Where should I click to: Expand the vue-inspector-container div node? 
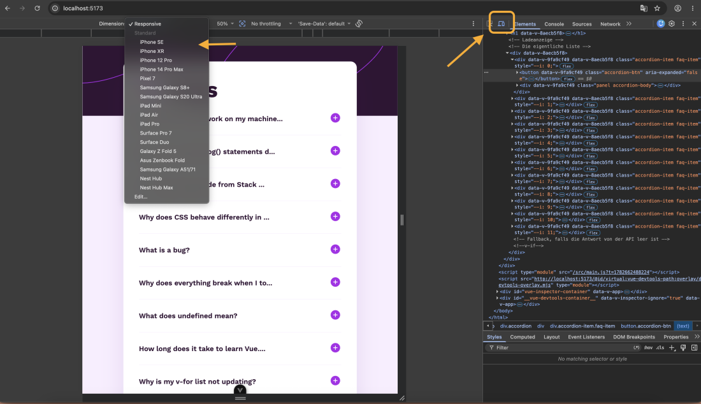tap(498, 291)
